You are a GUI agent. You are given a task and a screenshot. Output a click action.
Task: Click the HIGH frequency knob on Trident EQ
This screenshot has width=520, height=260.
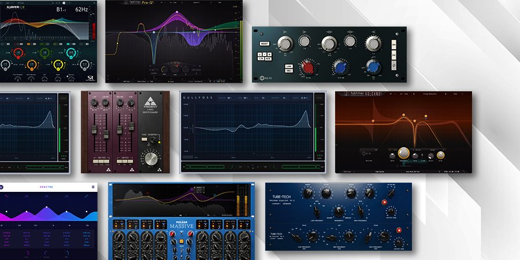131,103
